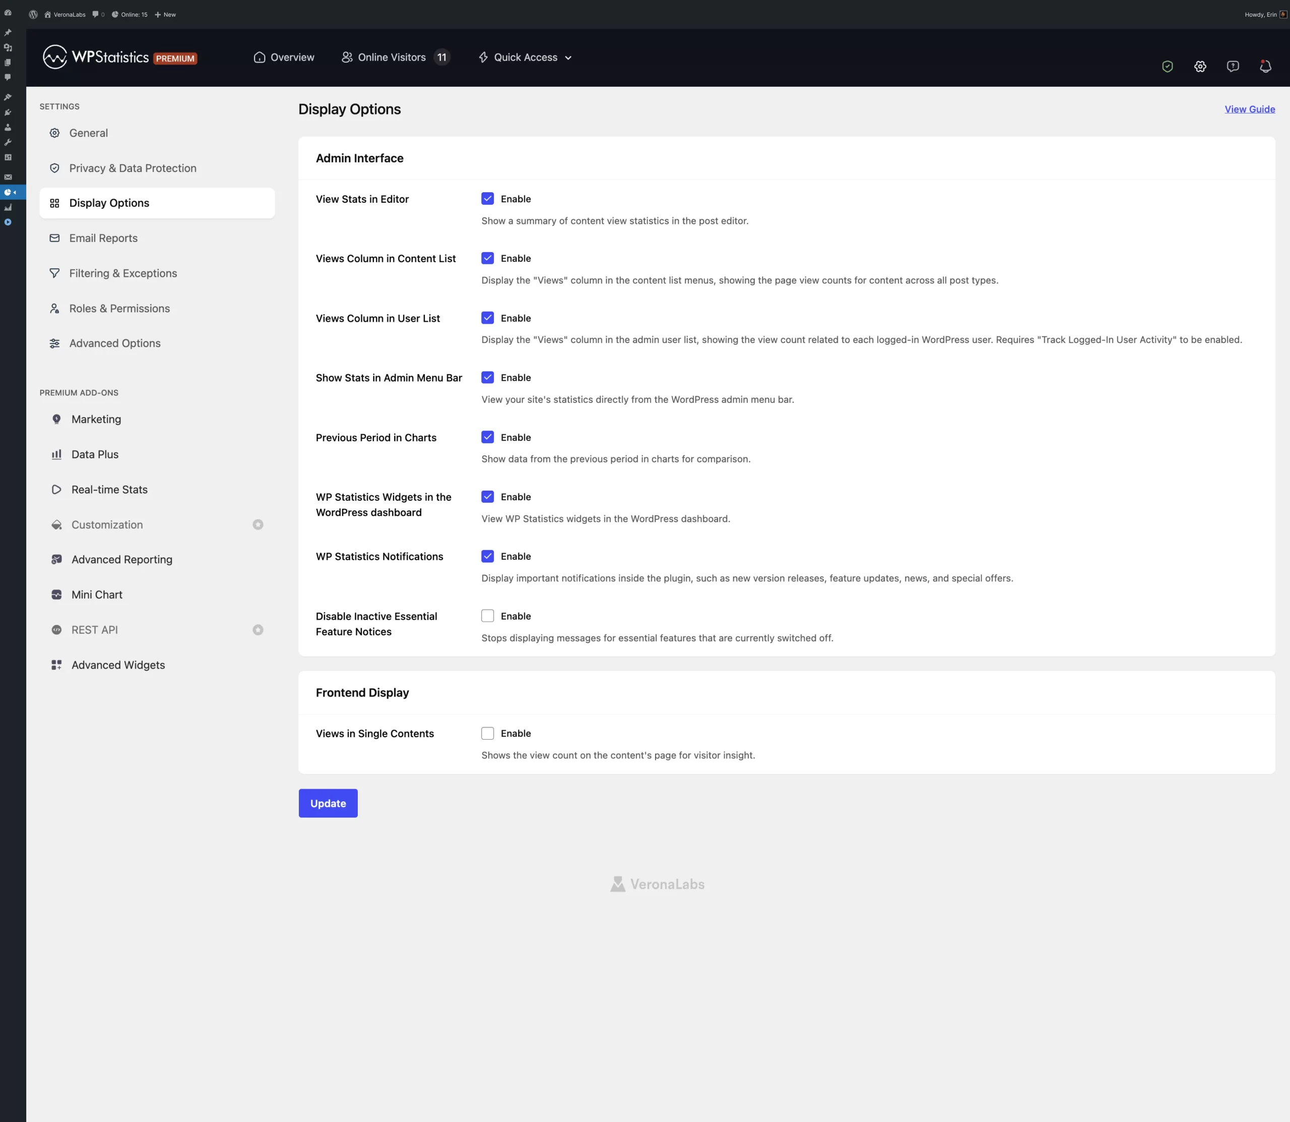The image size is (1290, 1122).
Task: Uncheck Views Column in User List checkbox
Action: click(487, 318)
